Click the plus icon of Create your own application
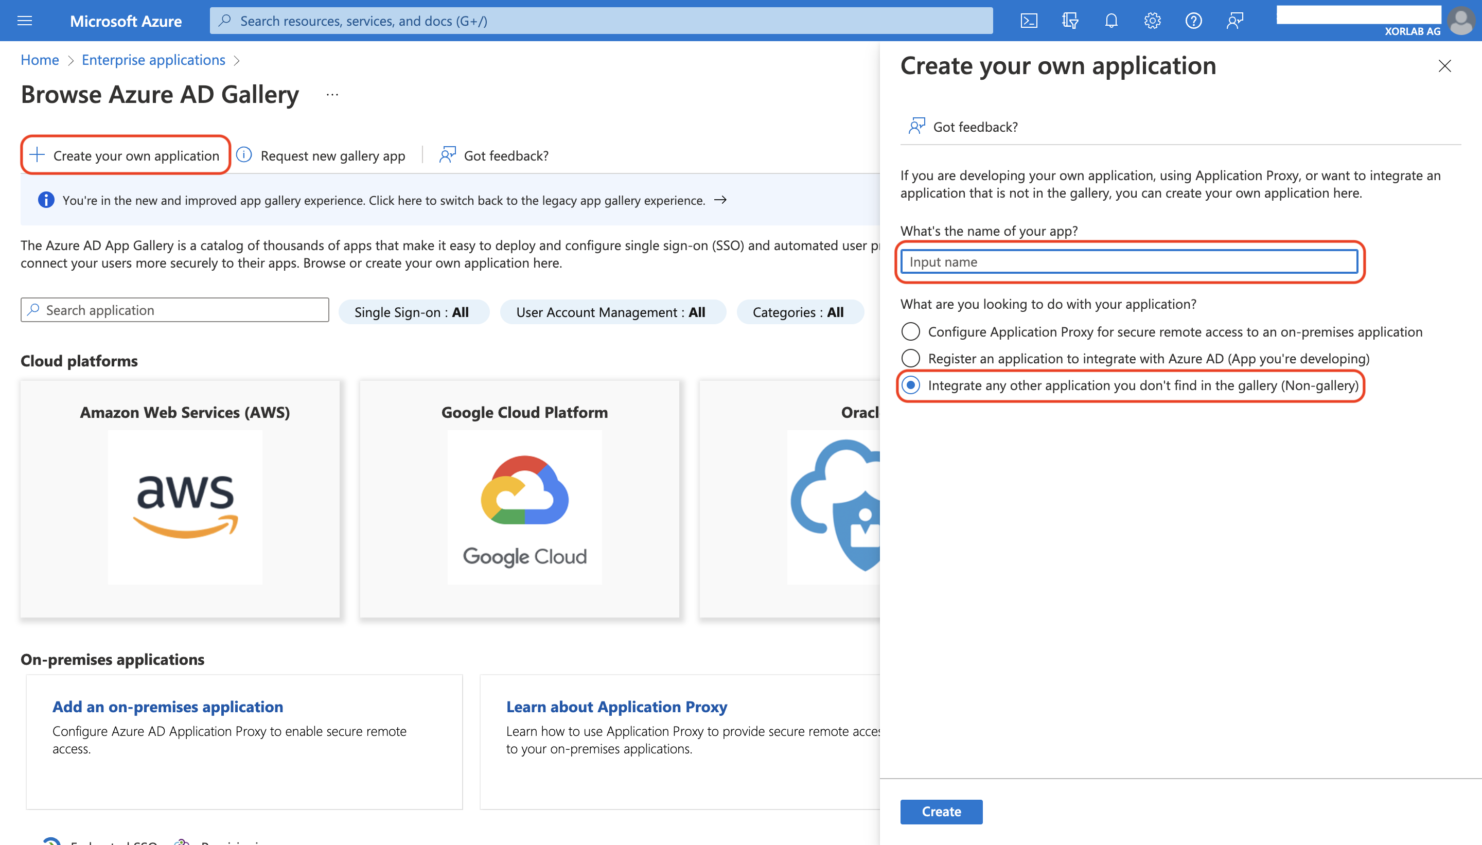Image resolution: width=1482 pixels, height=845 pixels. click(37, 154)
